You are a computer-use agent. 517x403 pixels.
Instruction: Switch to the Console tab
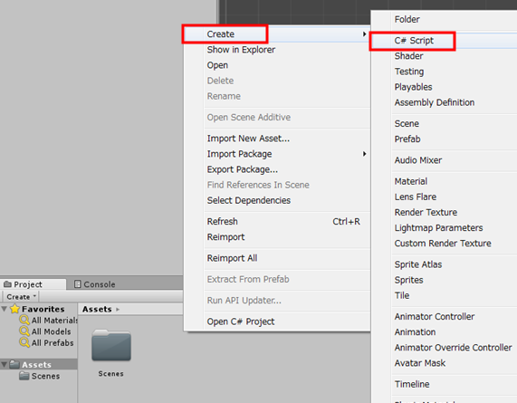tap(95, 284)
